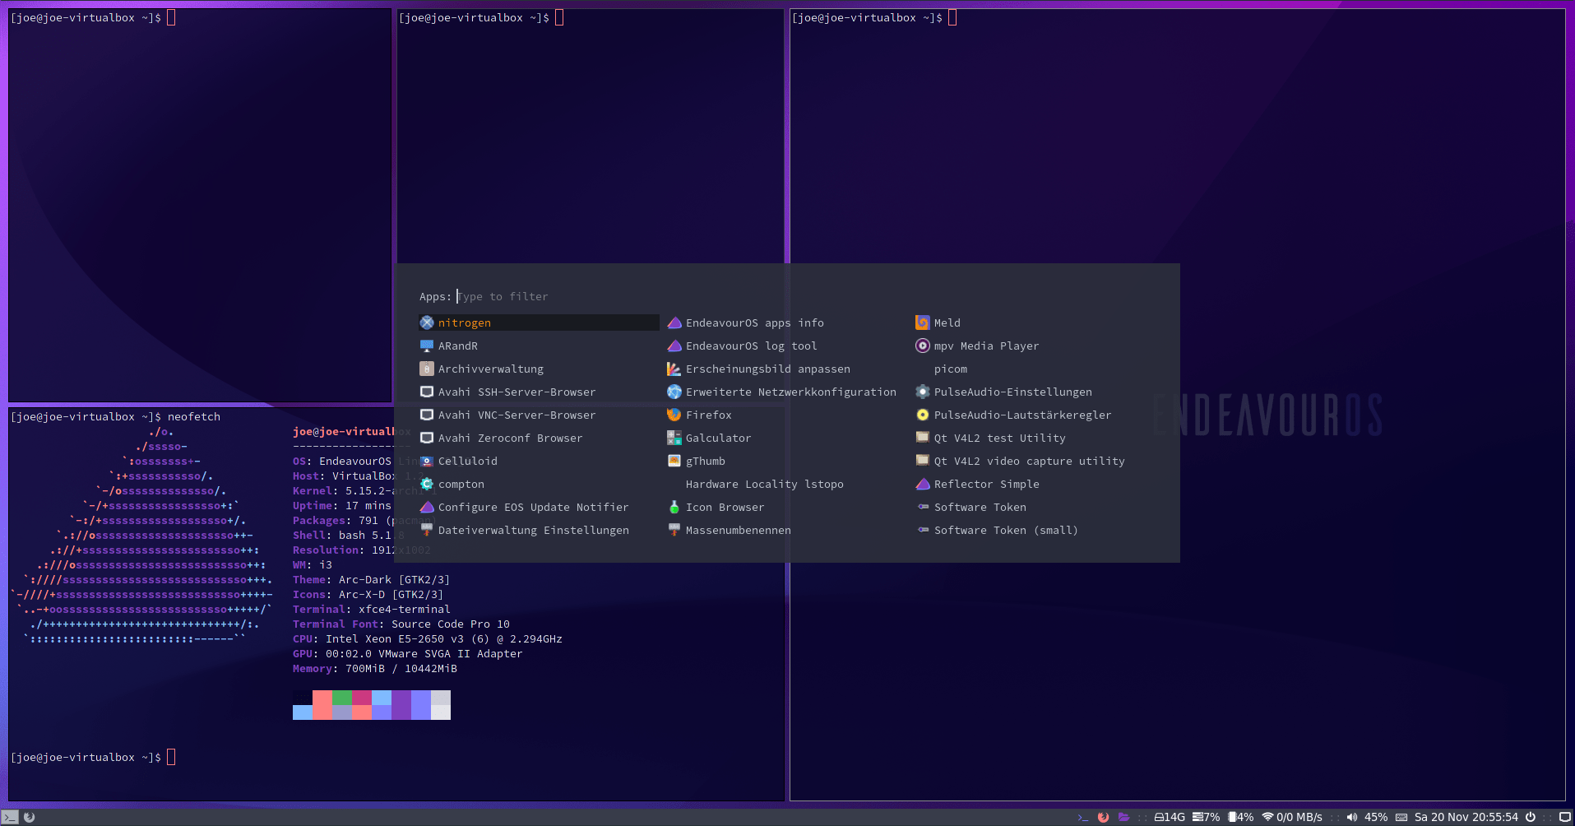
Task: Launch gThumb image viewer
Action: (x=706, y=461)
